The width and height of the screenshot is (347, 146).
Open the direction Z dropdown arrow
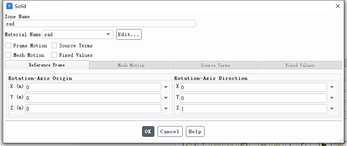tap(332, 109)
